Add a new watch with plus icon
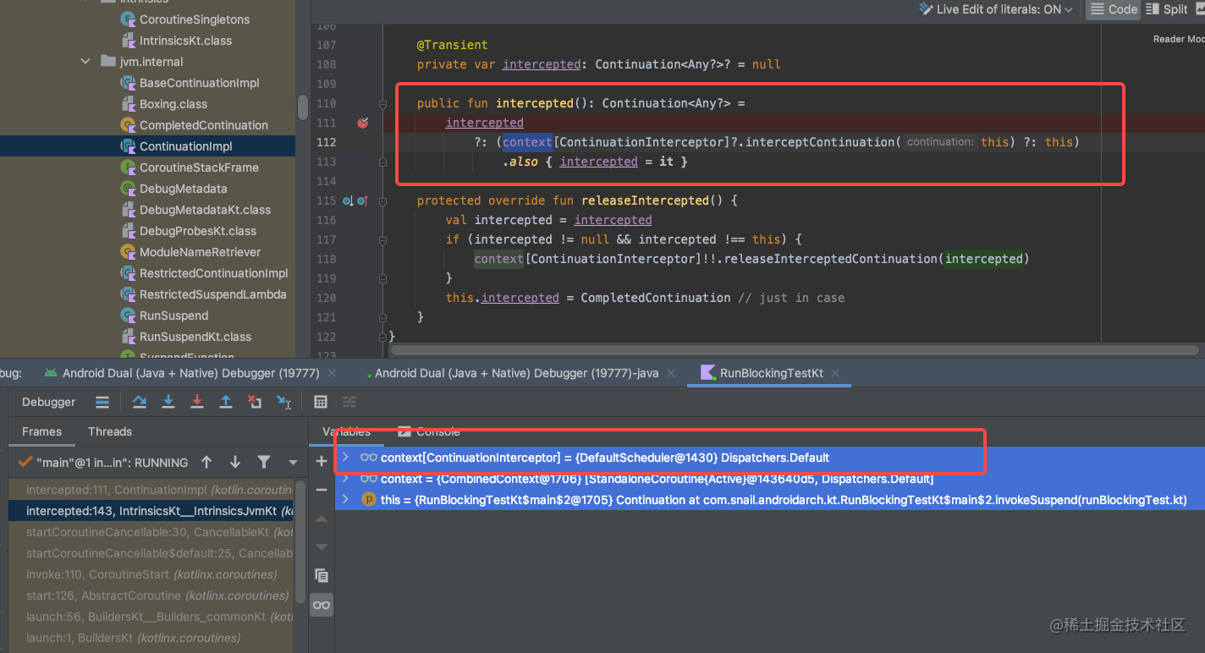This screenshot has width=1205, height=653. tap(322, 461)
